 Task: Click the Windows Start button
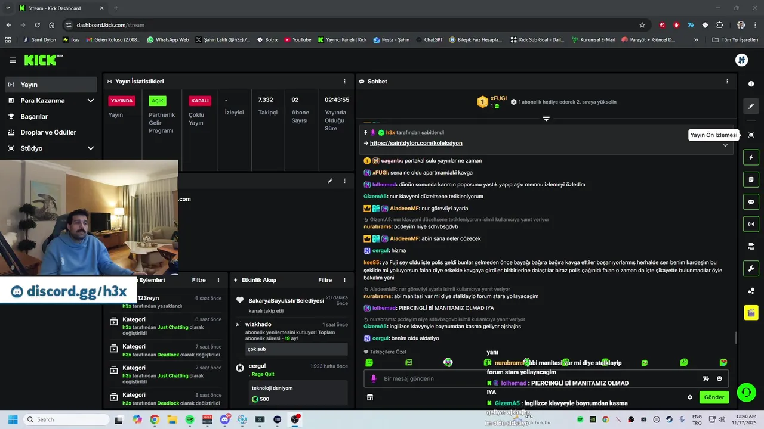tap(13, 419)
